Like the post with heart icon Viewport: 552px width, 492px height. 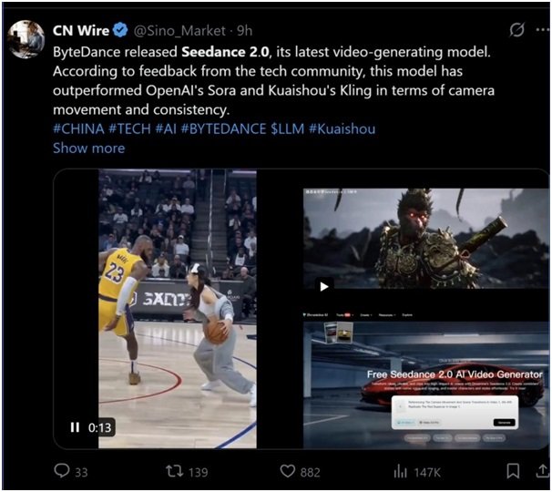(x=287, y=471)
